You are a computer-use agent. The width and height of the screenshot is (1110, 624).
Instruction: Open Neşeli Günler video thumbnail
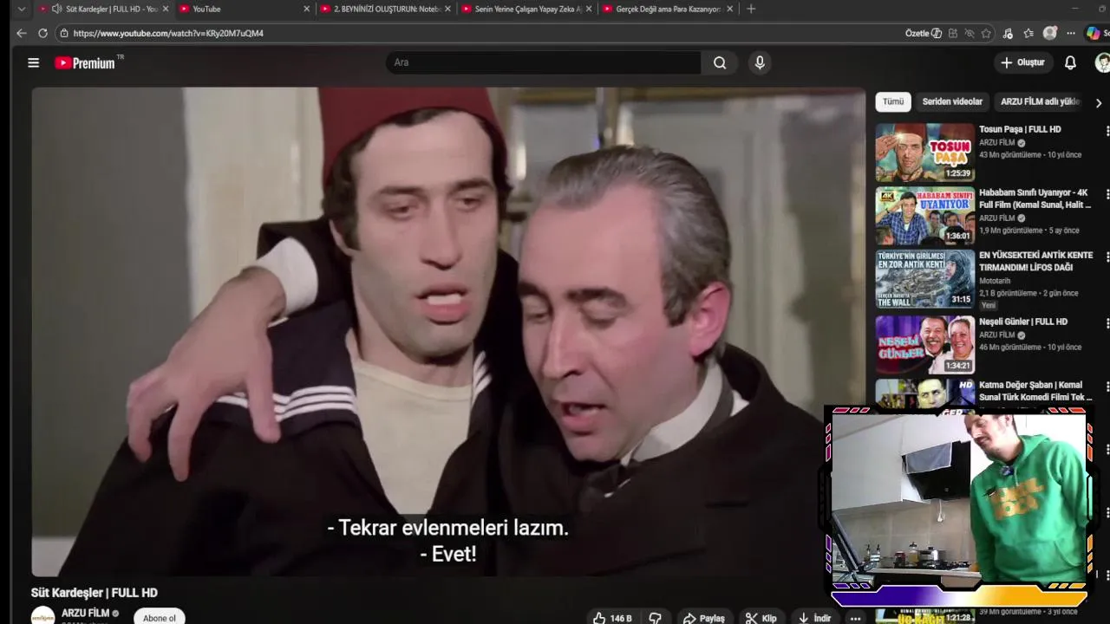click(924, 344)
